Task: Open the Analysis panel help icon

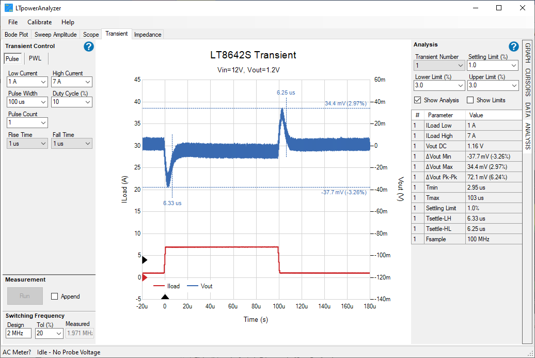Action: [x=514, y=46]
